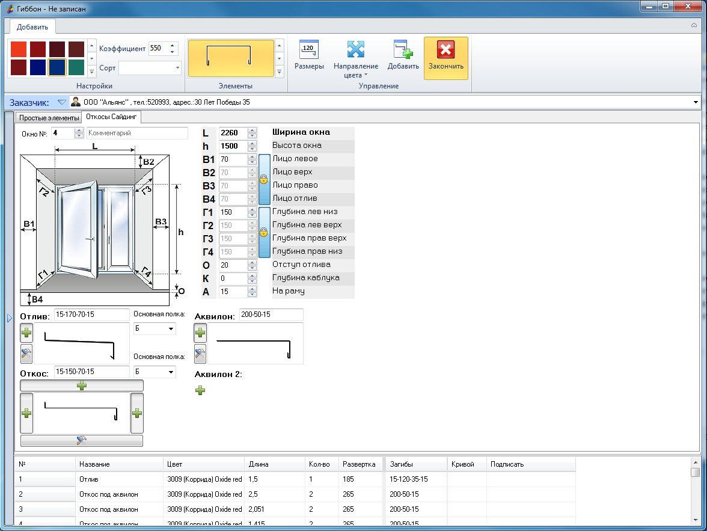This screenshot has width=707, height=531.
Task: Switch to Простые элементы tab
Action: [x=49, y=118]
